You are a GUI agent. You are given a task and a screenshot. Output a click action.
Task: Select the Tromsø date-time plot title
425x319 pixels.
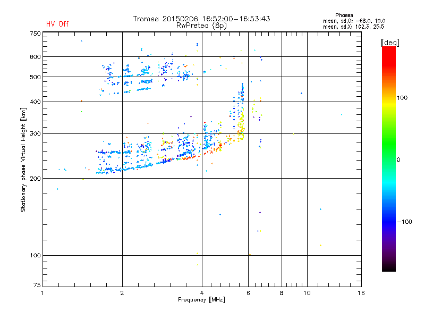(x=201, y=19)
